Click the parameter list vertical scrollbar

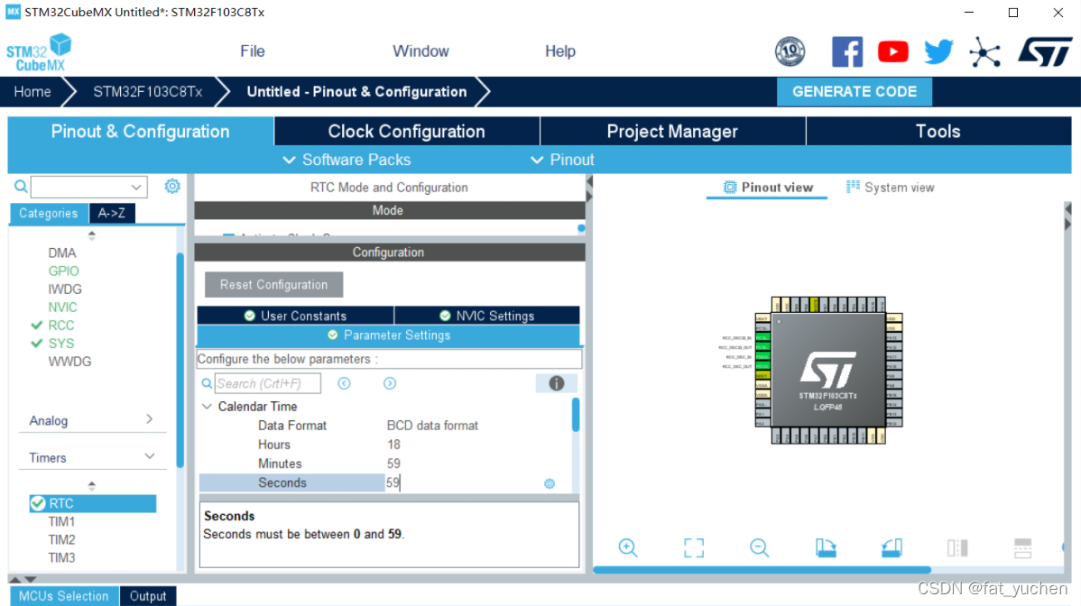click(x=576, y=415)
